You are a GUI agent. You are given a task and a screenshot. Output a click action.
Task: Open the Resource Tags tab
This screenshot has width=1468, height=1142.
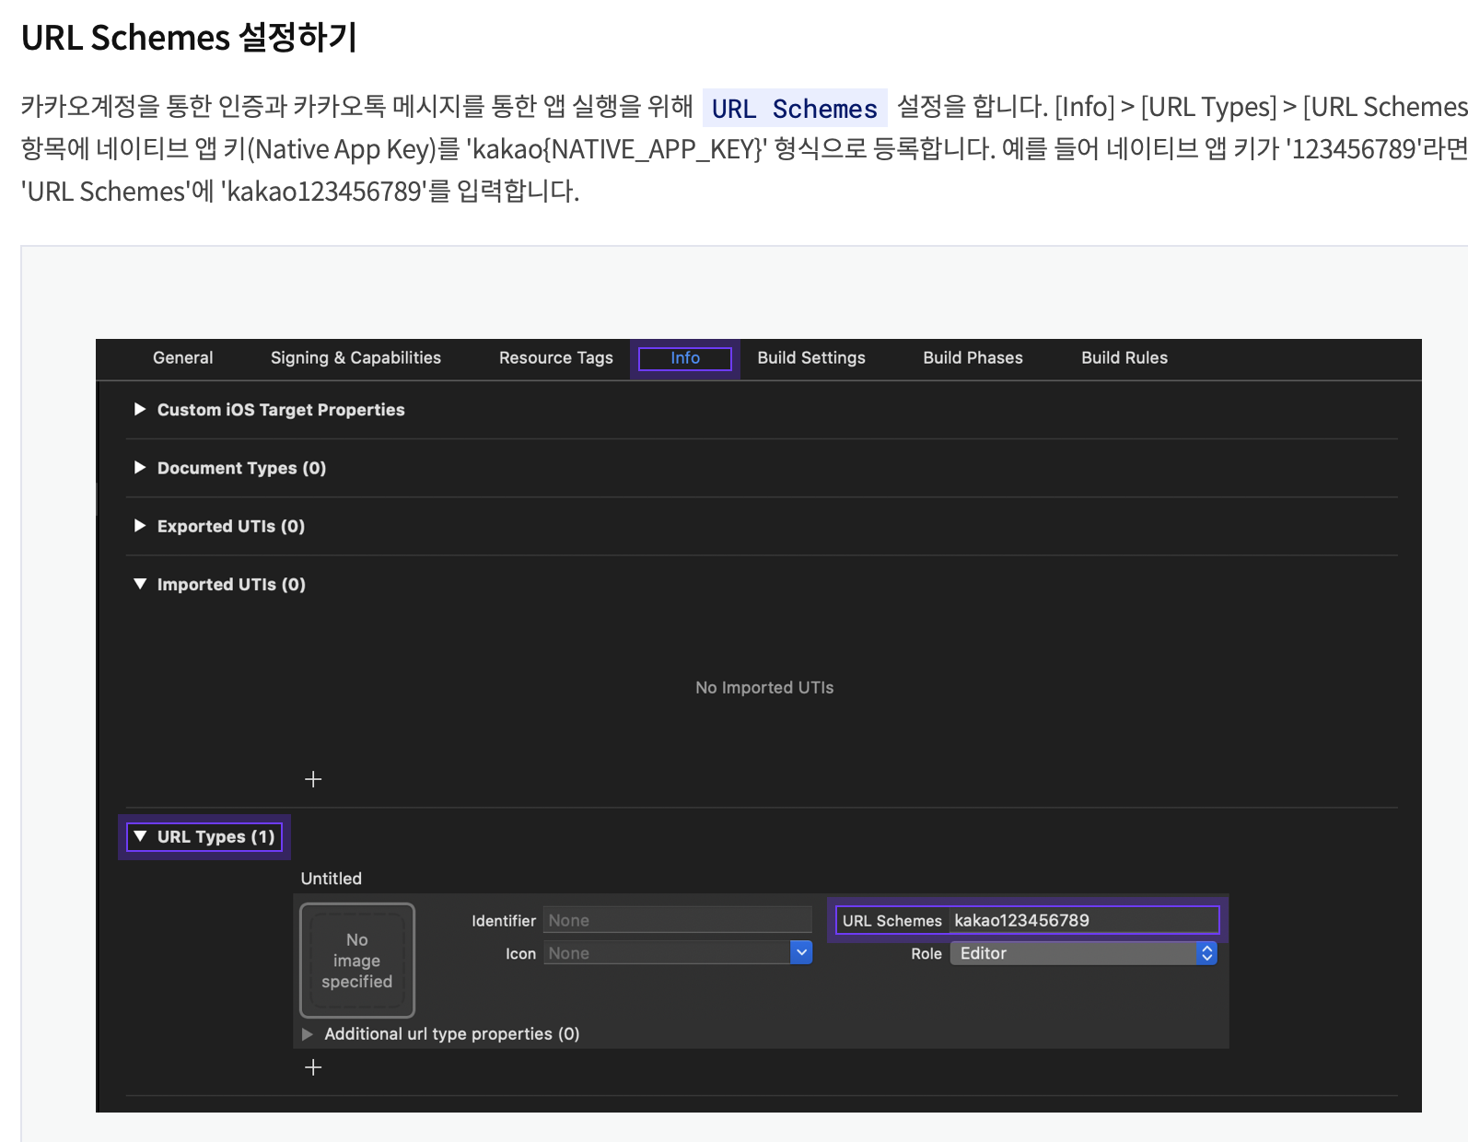555,357
